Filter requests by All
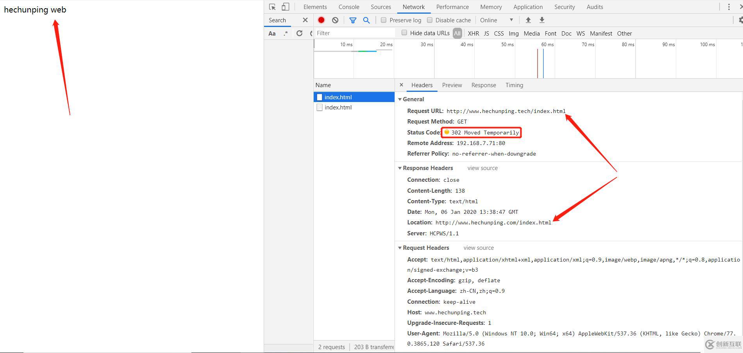Viewport: 743px width, 353px height. point(457,33)
